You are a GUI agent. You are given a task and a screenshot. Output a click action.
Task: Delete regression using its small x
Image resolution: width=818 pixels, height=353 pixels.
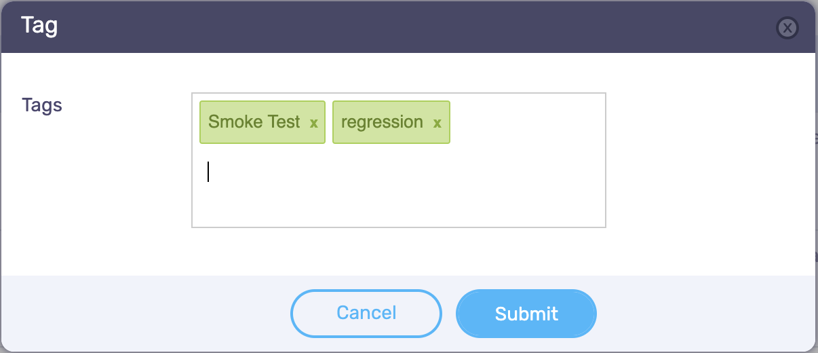437,123
